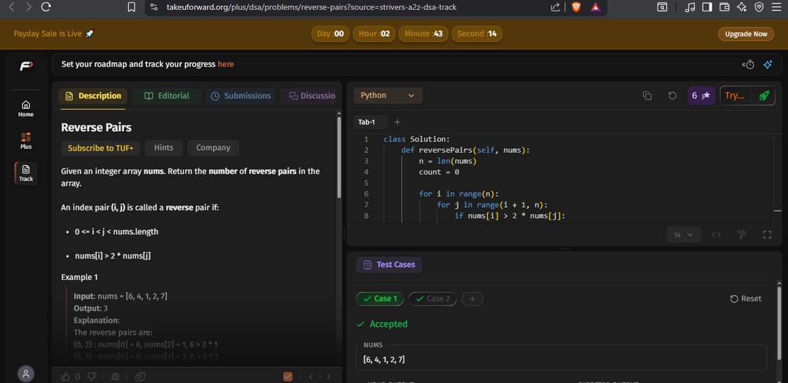This screenshot has height=383, width=788.
Task: Report a bug with the bug icon
Action: (x=116, y=376)
